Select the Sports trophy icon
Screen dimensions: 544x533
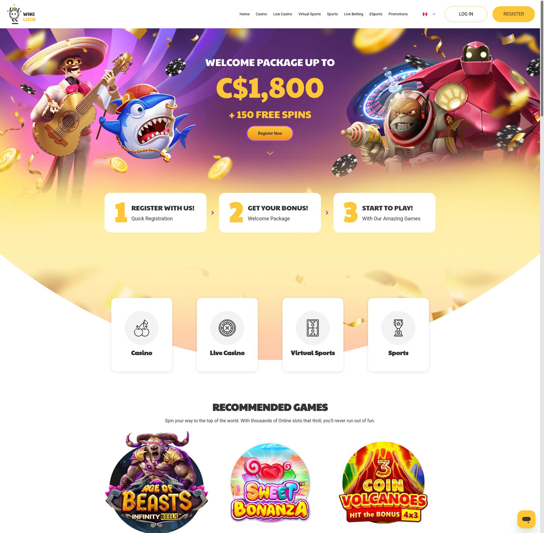(398, 328)
